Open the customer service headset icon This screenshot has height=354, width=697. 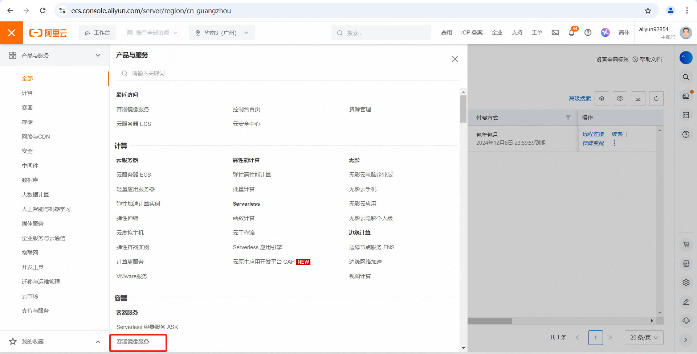[686, 320]
